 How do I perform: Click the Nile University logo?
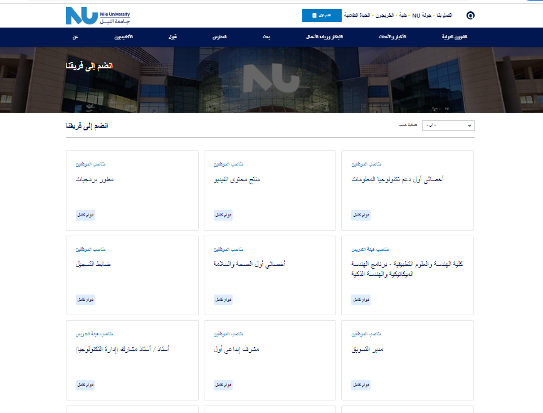click(x=97, y=15)
